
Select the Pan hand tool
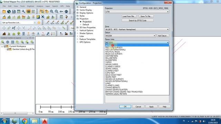[47, 11]
